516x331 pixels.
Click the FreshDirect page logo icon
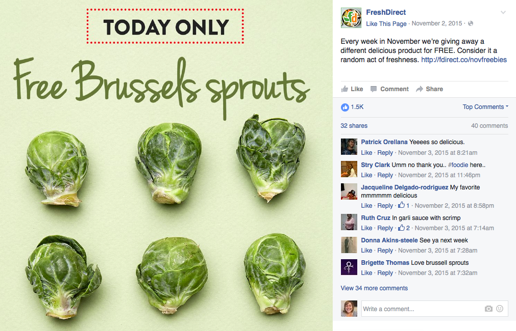[351, 18]
